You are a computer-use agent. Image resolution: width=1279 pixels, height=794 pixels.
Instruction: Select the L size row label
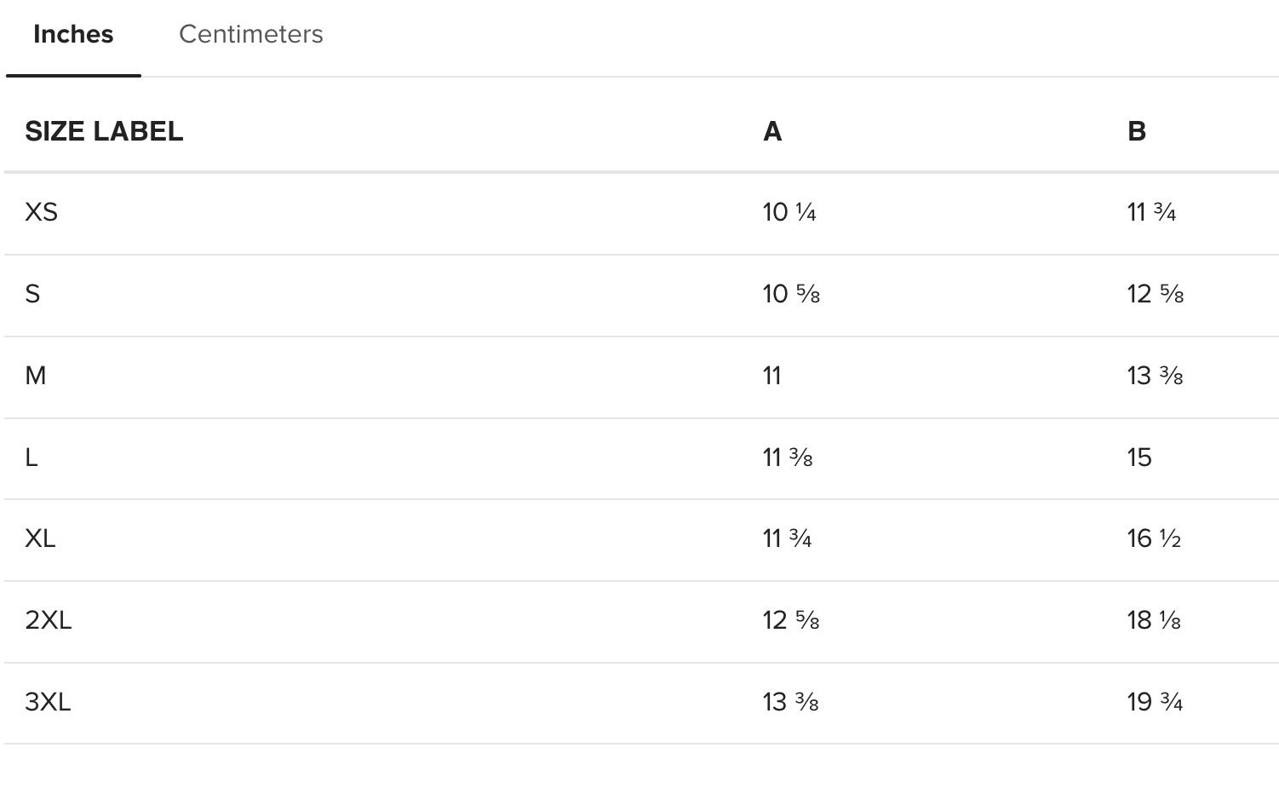pos(32,457)
